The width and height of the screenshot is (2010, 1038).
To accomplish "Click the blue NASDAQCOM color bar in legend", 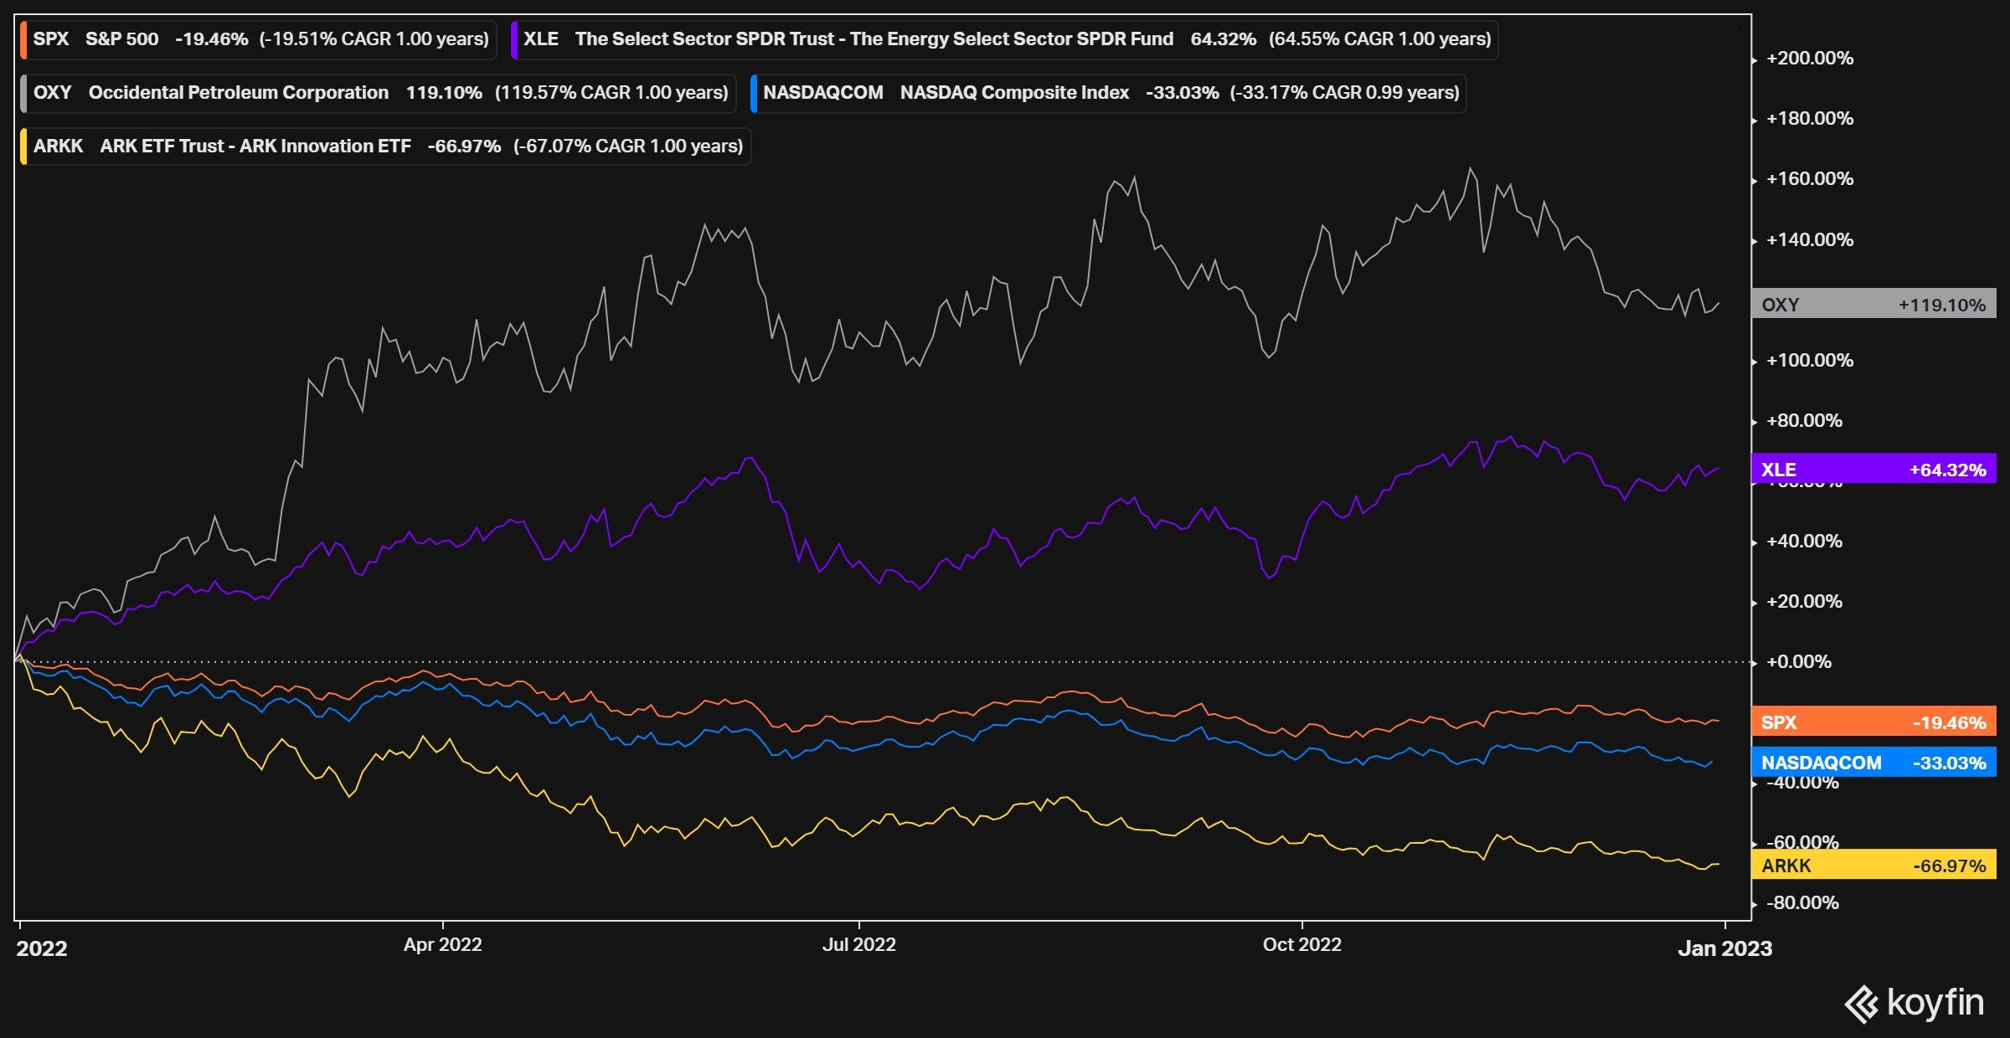I will pos(754,93).
